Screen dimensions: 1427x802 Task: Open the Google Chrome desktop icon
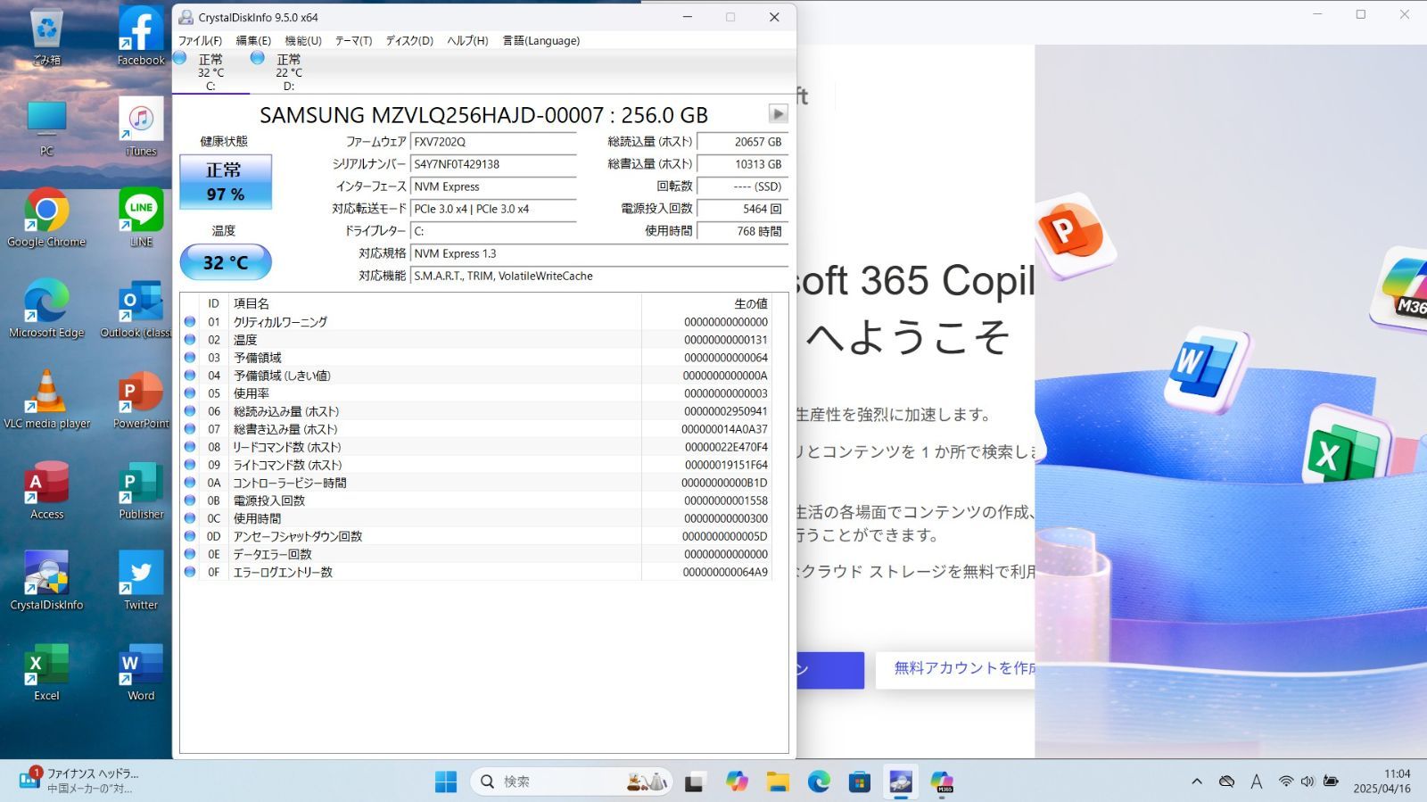46,218
